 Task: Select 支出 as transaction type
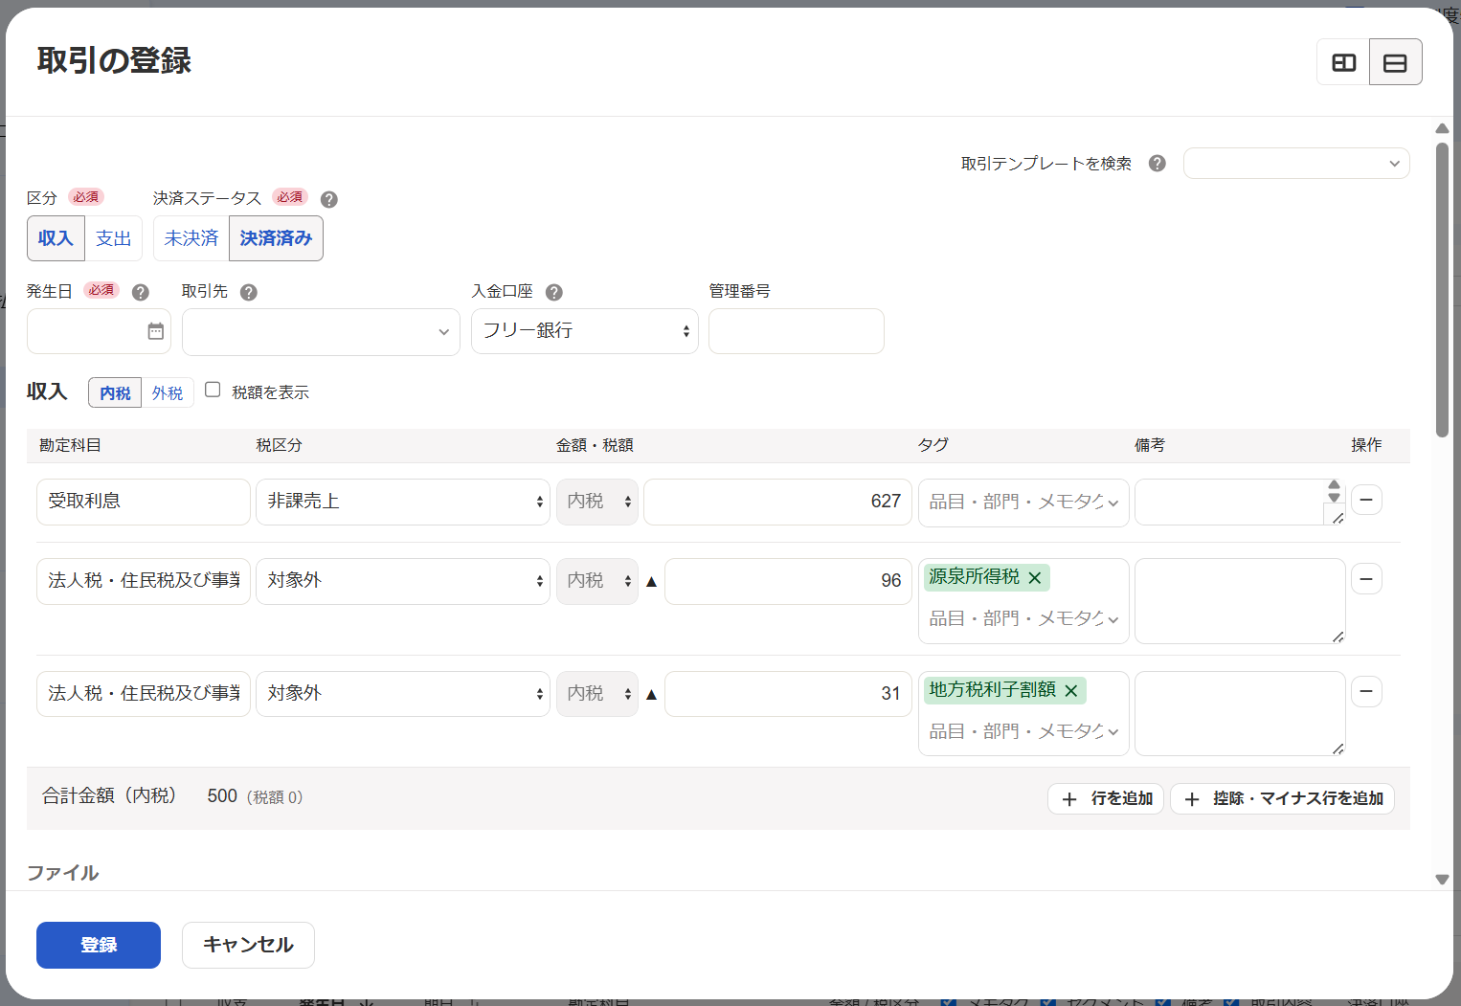[113, 238]
